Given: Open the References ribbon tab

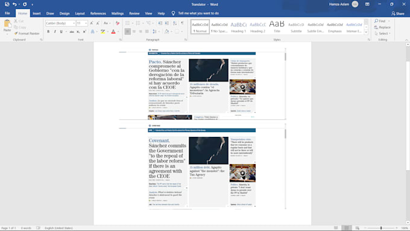Looking at the screenshot, I should tap(98, 13).
